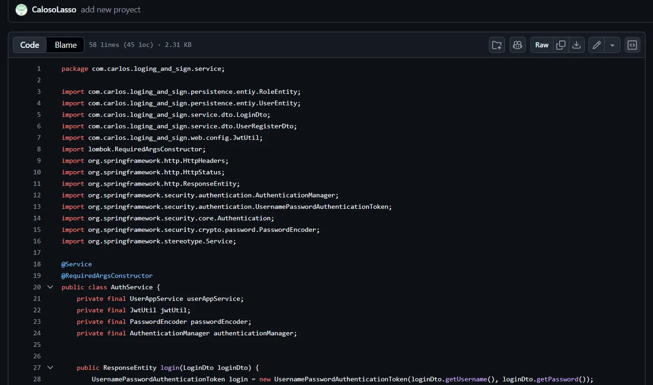Collapse the AuthService class at line 20
The width and height of the screenshot is (653, 385).
click(x=50, y=287)
